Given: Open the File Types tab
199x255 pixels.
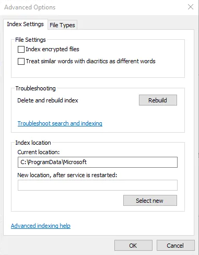Looking at the screenshot, I should [62, 25].
